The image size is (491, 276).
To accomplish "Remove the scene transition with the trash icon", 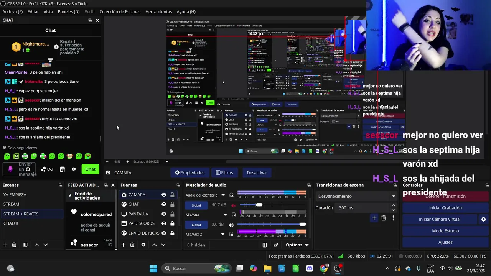I will tap(384, 218).
